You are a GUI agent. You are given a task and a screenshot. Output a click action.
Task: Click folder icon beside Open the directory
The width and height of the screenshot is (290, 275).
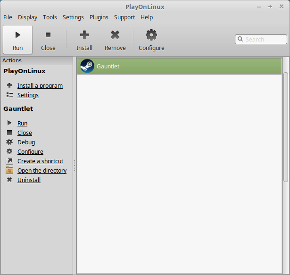tap(9, 170)
